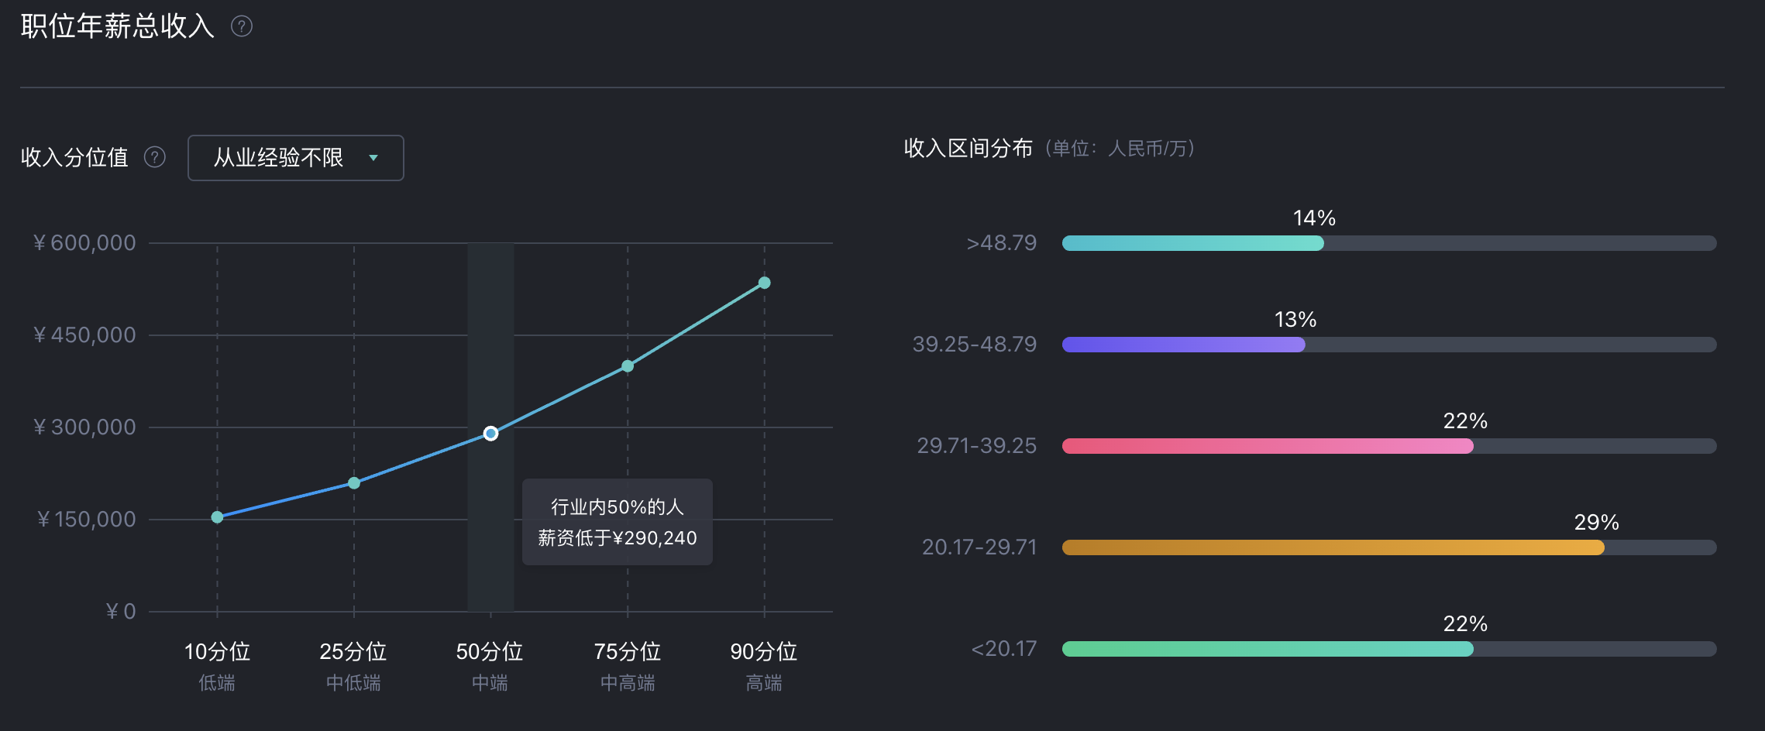1765x731 pixels.
Task: Select the 90分位 data point on chart
Action: [764, 283]
